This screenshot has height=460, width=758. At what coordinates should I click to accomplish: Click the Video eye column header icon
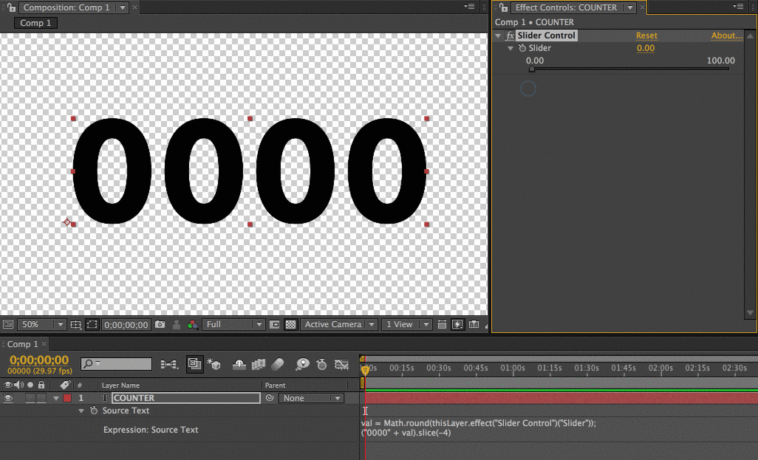click(7, 385)
